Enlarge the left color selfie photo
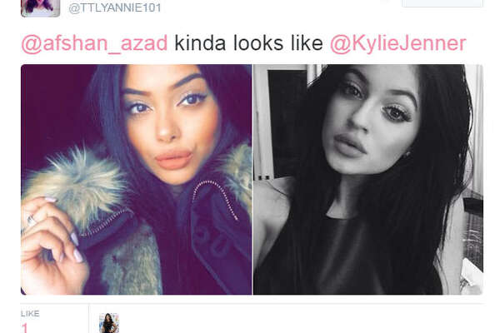The image size is (500, 333). [x=136, y=180]
